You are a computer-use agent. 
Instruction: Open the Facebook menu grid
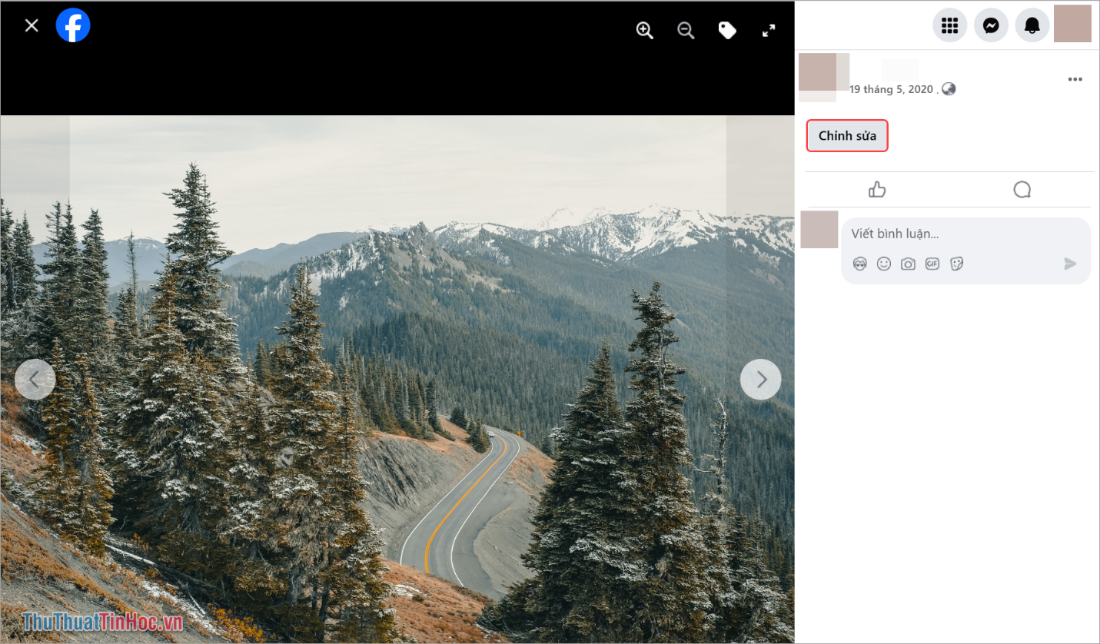coord(949,25)
